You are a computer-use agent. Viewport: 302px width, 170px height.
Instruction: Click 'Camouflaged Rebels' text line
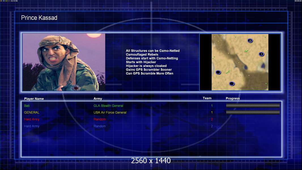coord(142,54)
